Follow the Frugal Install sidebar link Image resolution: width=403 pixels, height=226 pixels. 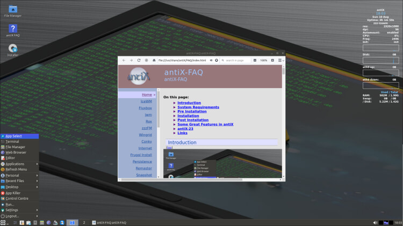point(141,155)
